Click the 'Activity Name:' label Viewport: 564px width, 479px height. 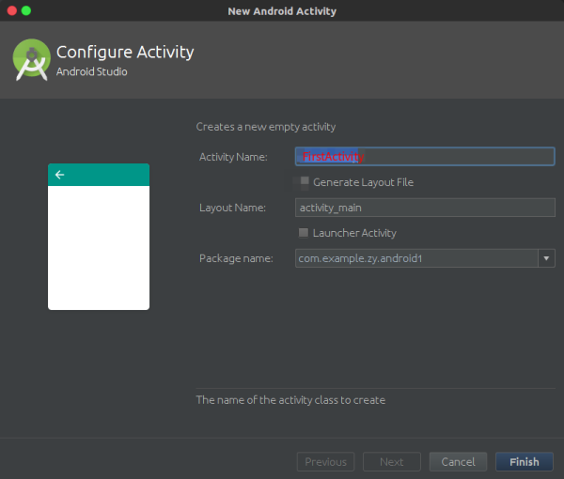point(233,157)
